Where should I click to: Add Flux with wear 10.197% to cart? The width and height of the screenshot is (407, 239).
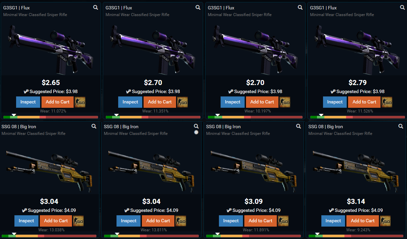(x=262, y=102)
